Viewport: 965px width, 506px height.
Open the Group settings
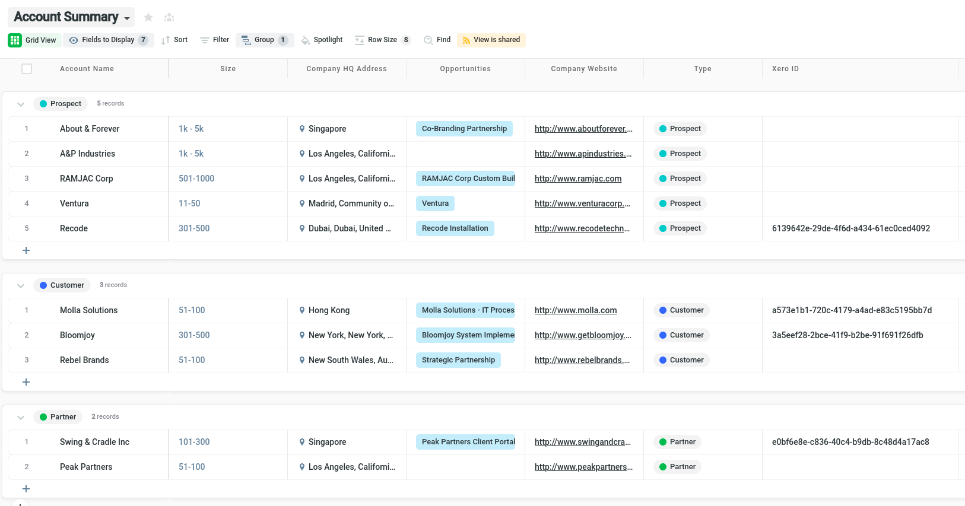point(265,40)
